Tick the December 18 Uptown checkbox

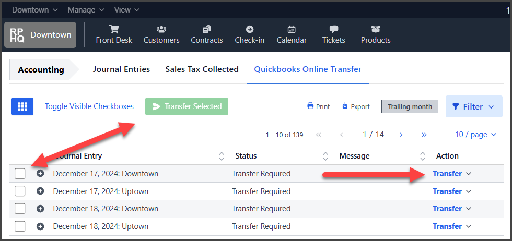tap(20, 226)
